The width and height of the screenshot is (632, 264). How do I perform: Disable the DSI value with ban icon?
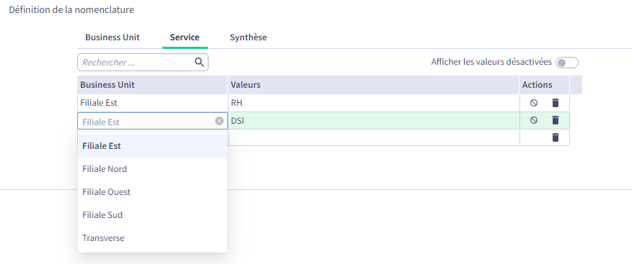(x=534, y=119)
